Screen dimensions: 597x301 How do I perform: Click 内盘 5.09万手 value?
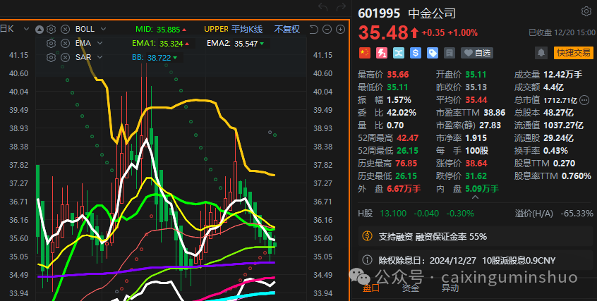[482, 189]
